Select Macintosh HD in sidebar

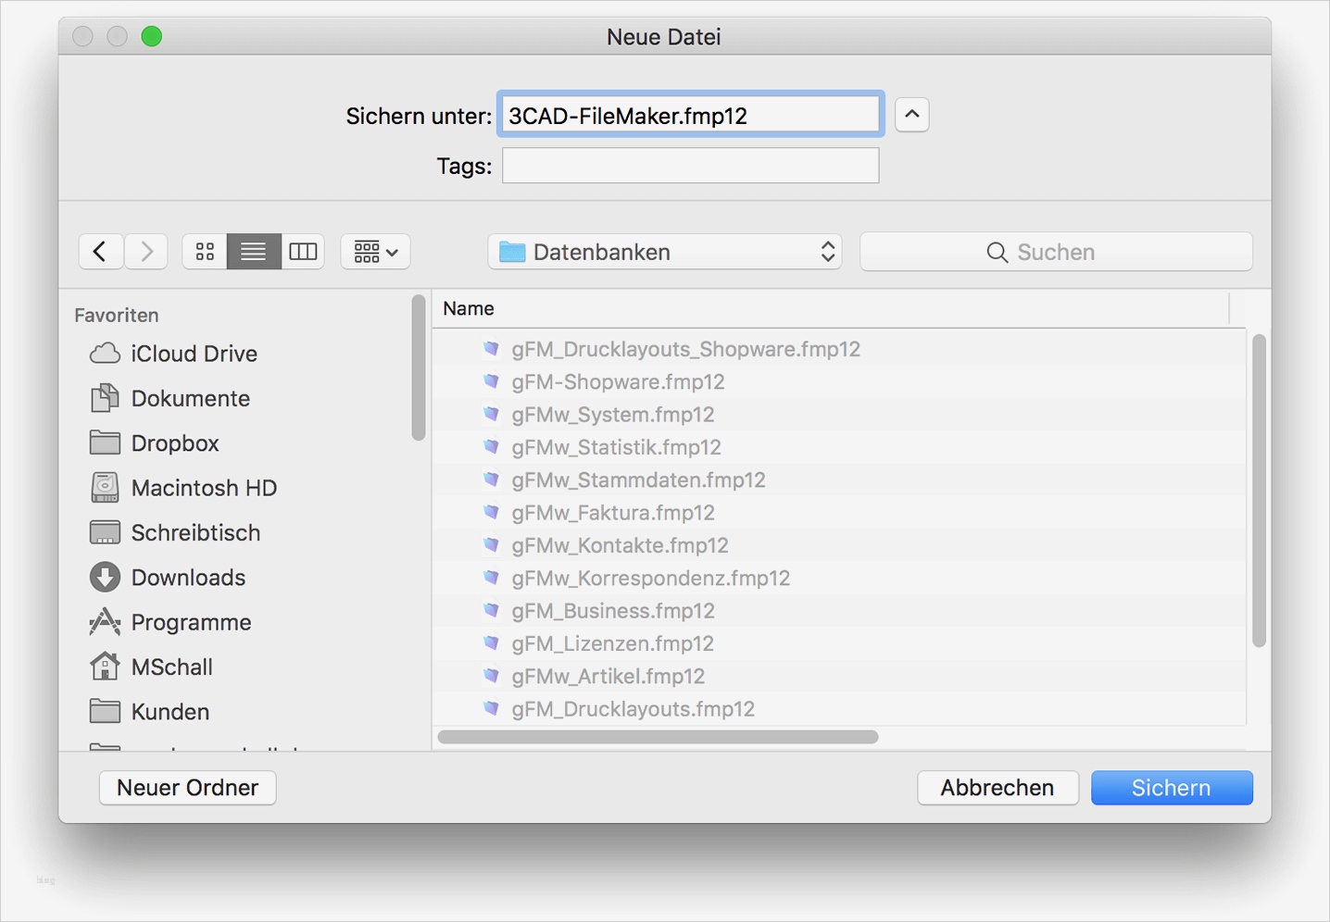coord(204,488)
